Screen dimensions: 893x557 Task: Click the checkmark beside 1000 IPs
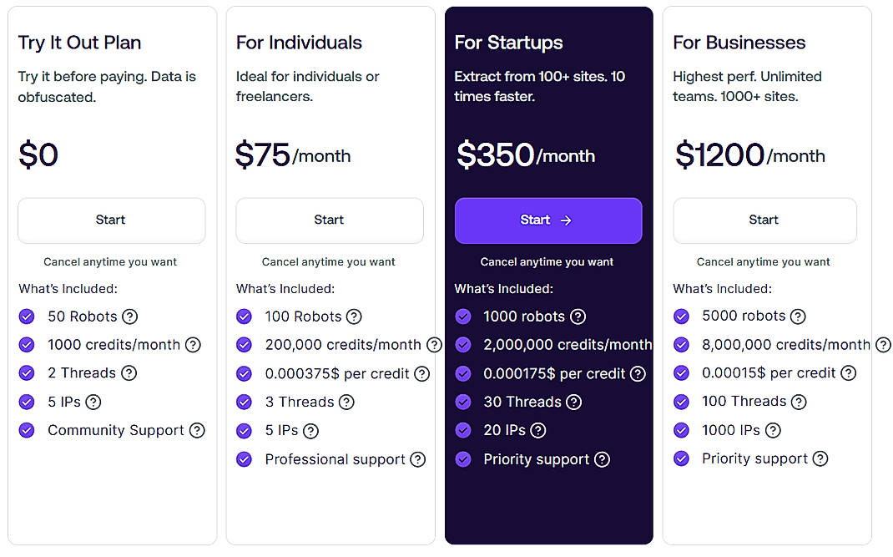click(x=681, y=430)
